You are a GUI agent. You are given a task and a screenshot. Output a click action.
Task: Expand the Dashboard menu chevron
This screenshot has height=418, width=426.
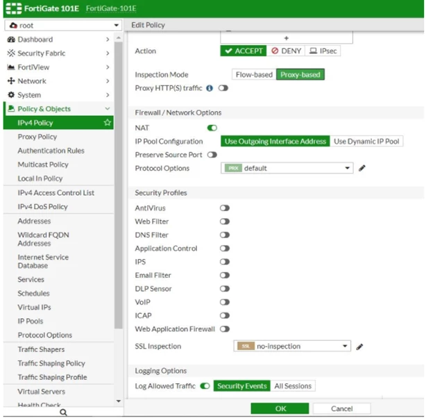(x=108, y=40)
